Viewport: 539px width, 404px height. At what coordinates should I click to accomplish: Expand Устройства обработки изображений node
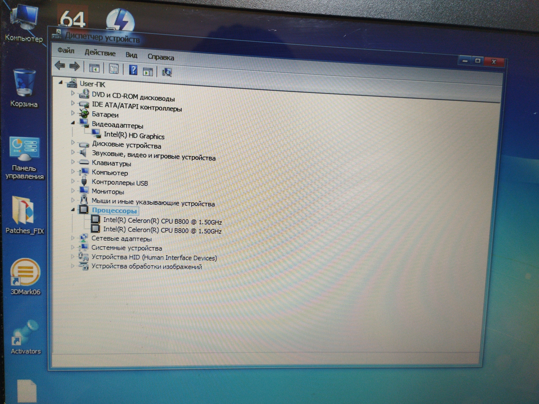pos(72,265)
